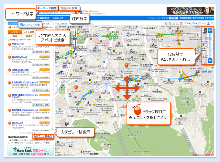Toggle checkbox beside the search box
The image size is (220, 162).
pos(84,11)
